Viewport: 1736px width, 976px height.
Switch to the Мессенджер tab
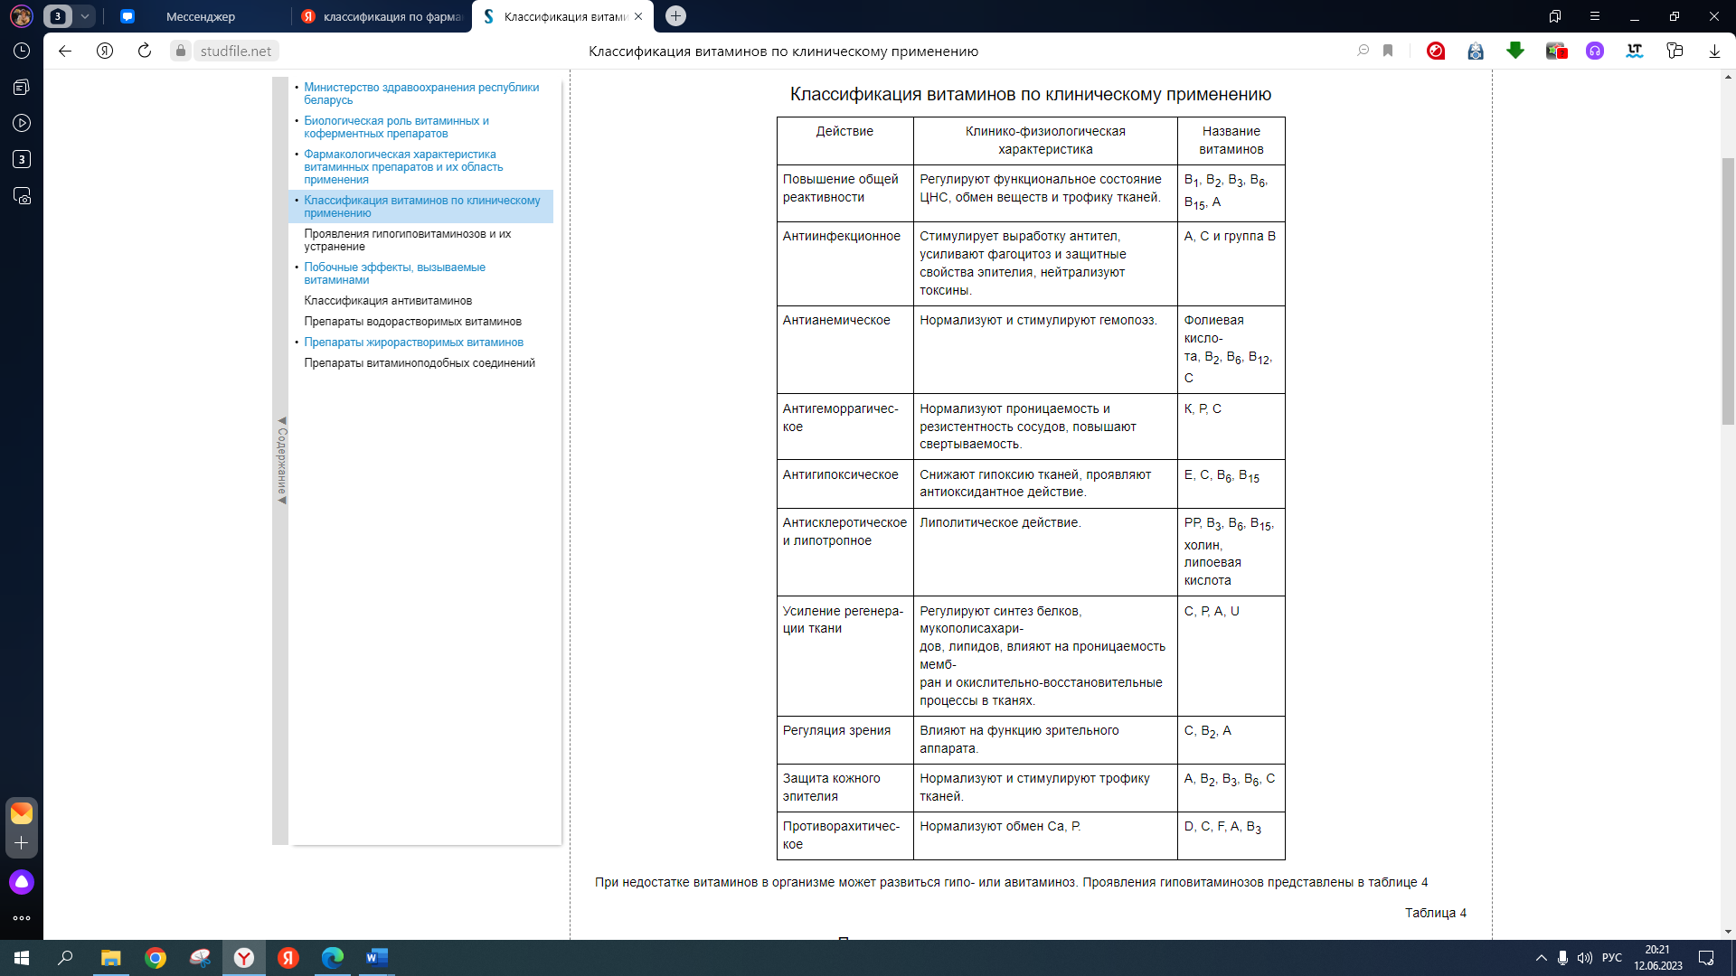(x=199, y=16)
